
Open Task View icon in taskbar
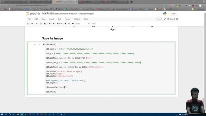click(x=14, y=114)
